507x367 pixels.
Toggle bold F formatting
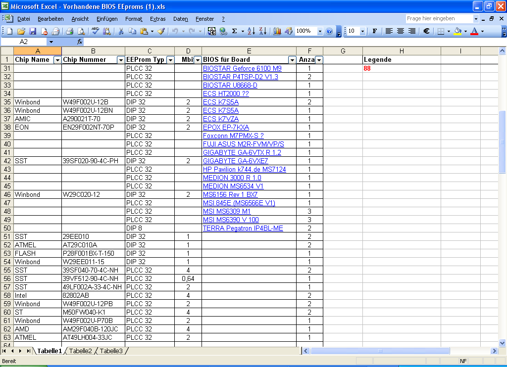[x=375, y=31]
